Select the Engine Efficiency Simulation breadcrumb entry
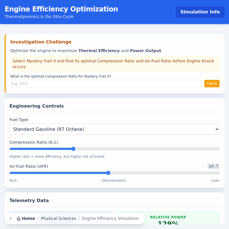 tap(110, 218)
